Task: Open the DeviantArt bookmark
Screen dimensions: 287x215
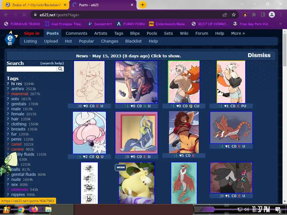Action: (100, 24)
